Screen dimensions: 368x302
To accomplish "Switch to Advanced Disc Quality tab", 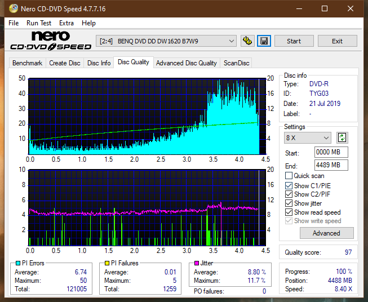I will tap(187, 63).
